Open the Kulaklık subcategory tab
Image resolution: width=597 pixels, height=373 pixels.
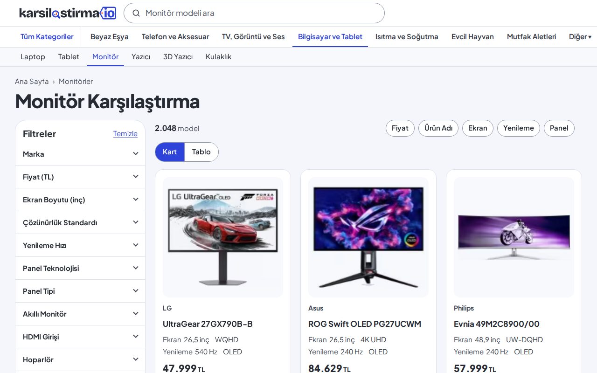pyautogui.click(x=218, y=57)
